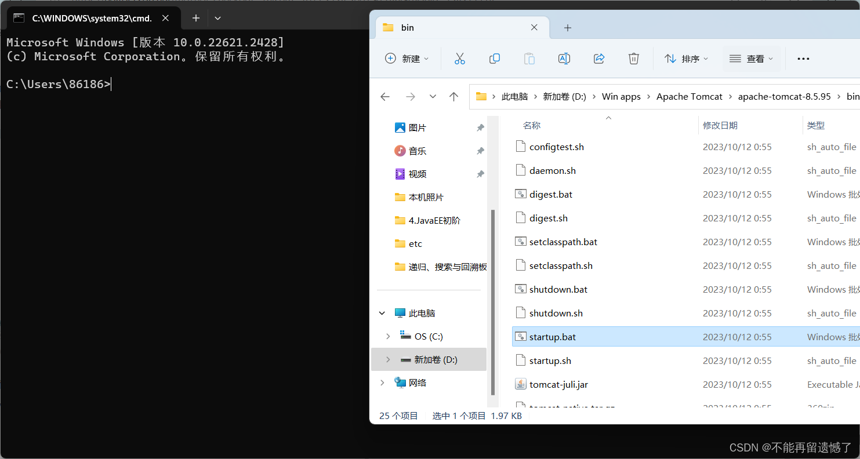
Task: Close the bin Explorer tab
Action: [534, 27]
